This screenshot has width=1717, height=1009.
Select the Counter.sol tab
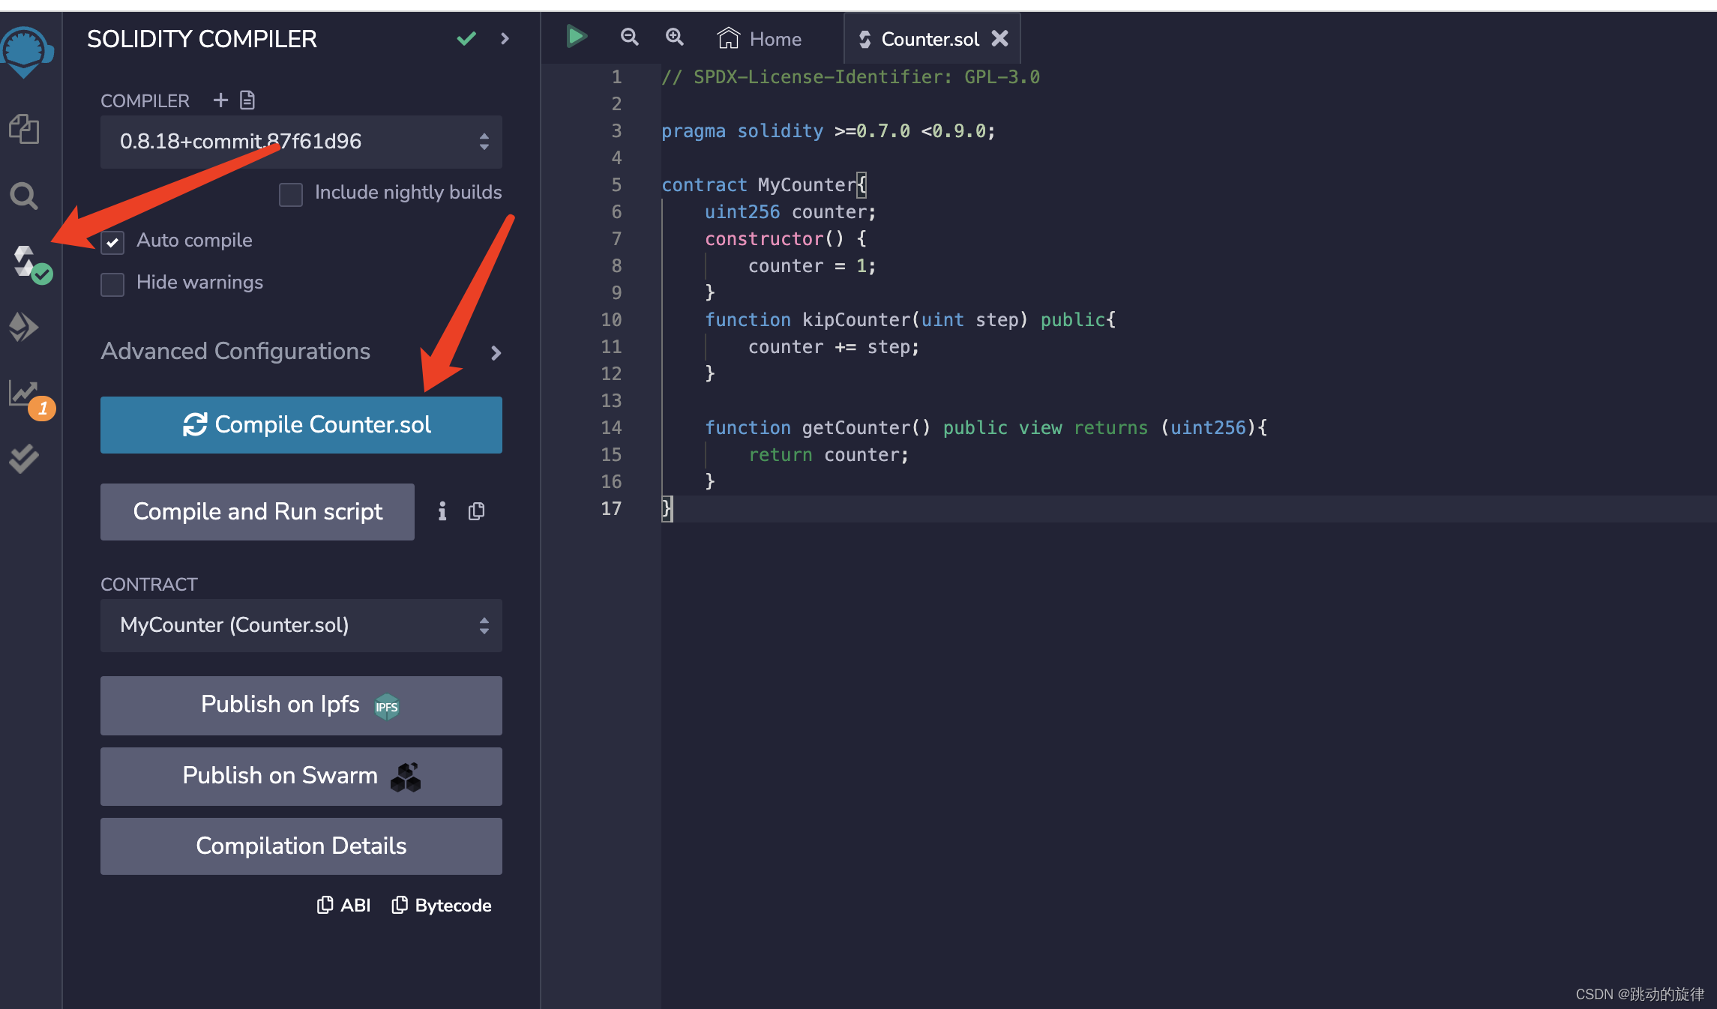coord(928,38)
